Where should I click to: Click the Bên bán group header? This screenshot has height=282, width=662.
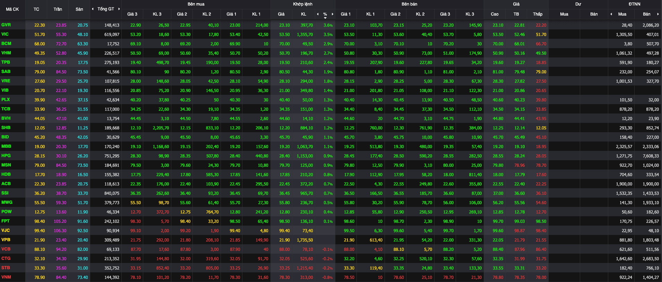tap(410, 4)
